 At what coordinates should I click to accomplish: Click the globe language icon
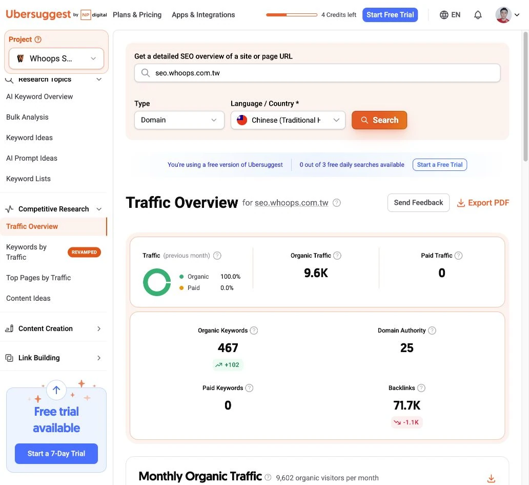(444, 15)
